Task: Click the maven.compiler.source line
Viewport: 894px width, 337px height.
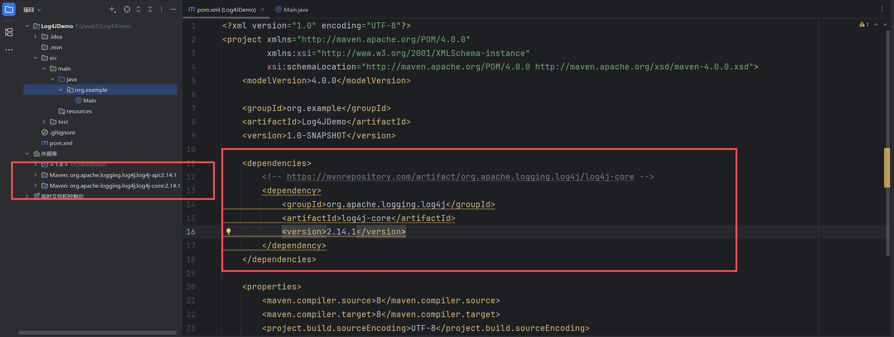Action: coord(381,300)
